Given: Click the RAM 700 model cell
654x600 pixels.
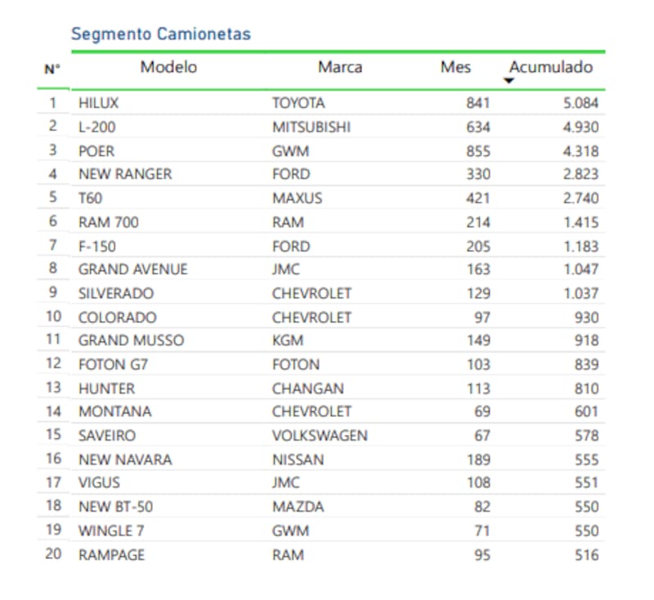Looking at the screenshot, I should pos(109,222).
